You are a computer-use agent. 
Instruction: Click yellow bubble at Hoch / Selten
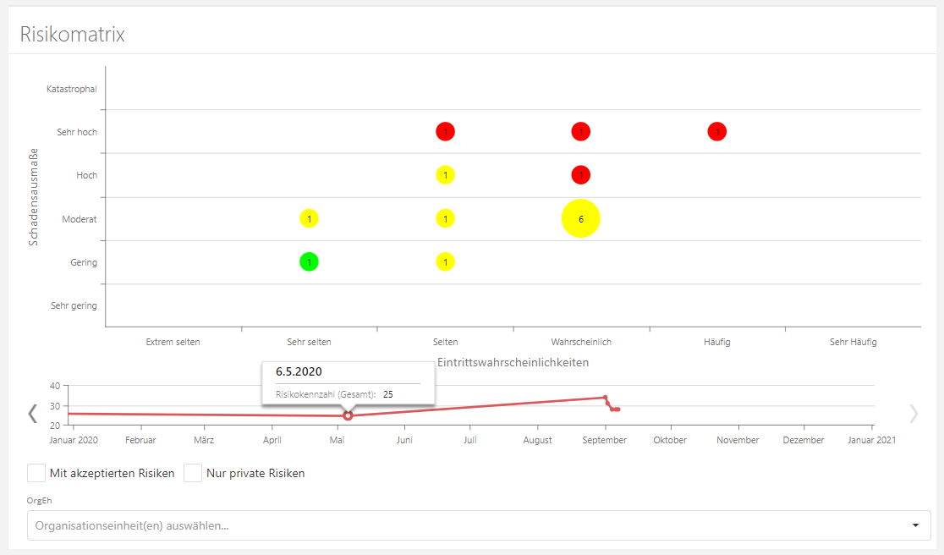(445, 175)
